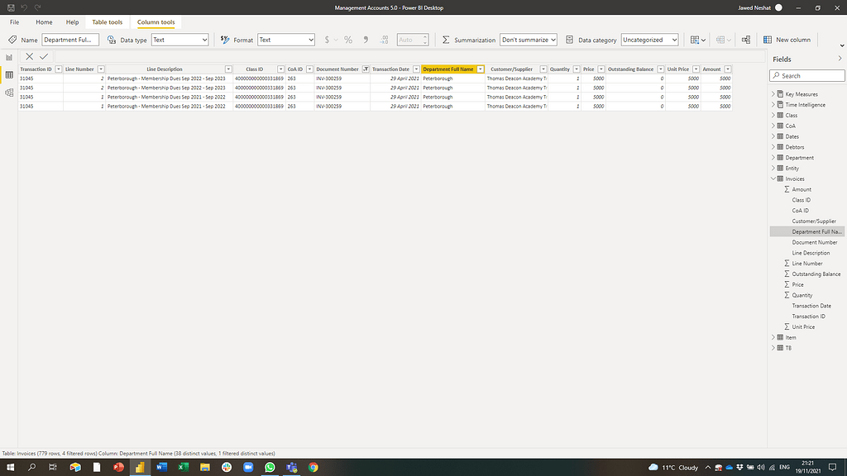Open the Format dropdown in the ribbon
This screenshot has height=476, width=847.
point(286,39)
